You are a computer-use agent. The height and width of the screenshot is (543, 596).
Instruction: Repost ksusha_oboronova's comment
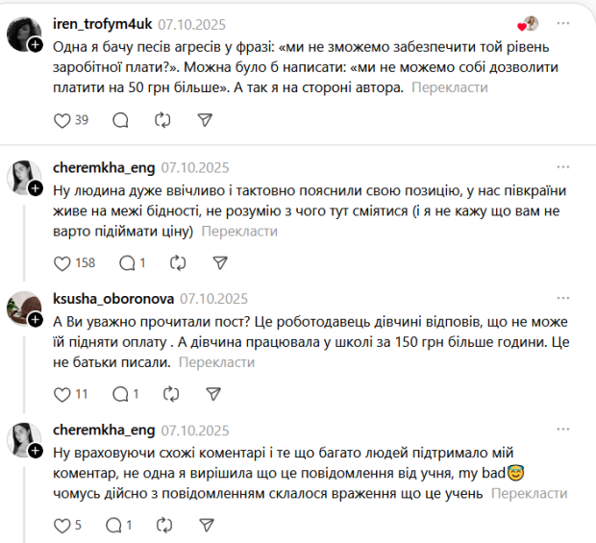click(171, 394)
